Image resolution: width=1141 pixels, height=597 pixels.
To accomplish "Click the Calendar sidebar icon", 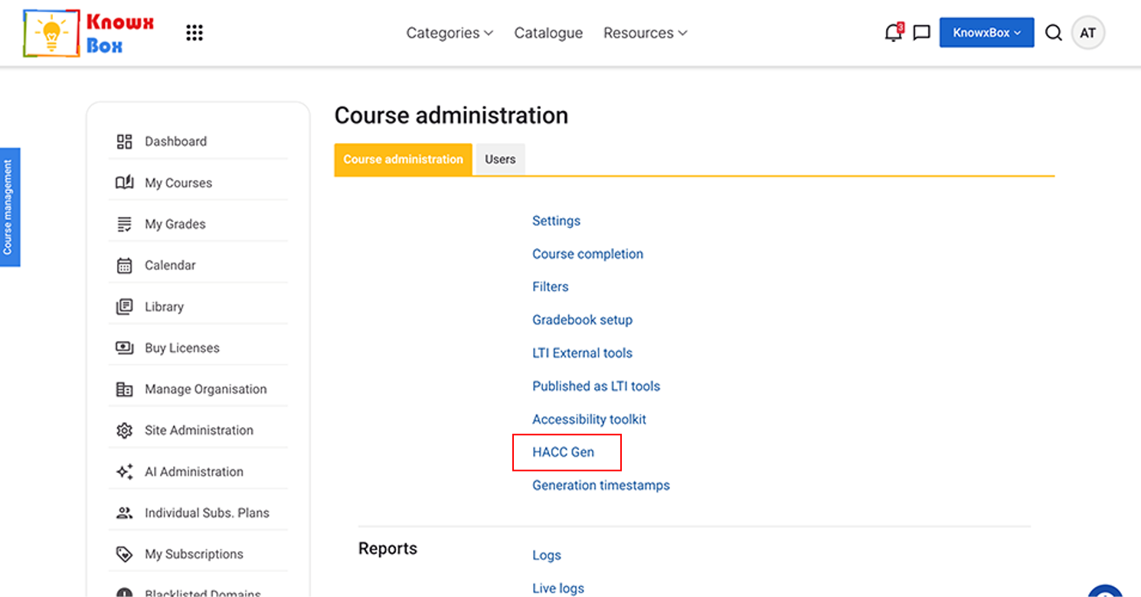I will click(x=124, y=266).
